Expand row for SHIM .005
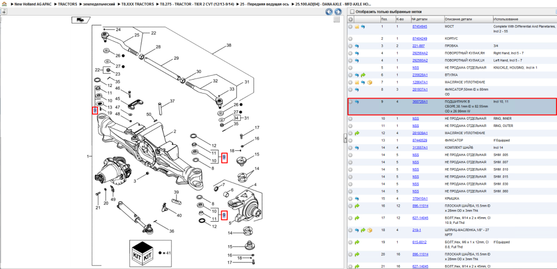 (x=350, y=155)
